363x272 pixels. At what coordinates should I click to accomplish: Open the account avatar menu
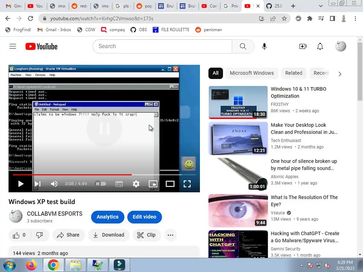(x=341, y=46)
